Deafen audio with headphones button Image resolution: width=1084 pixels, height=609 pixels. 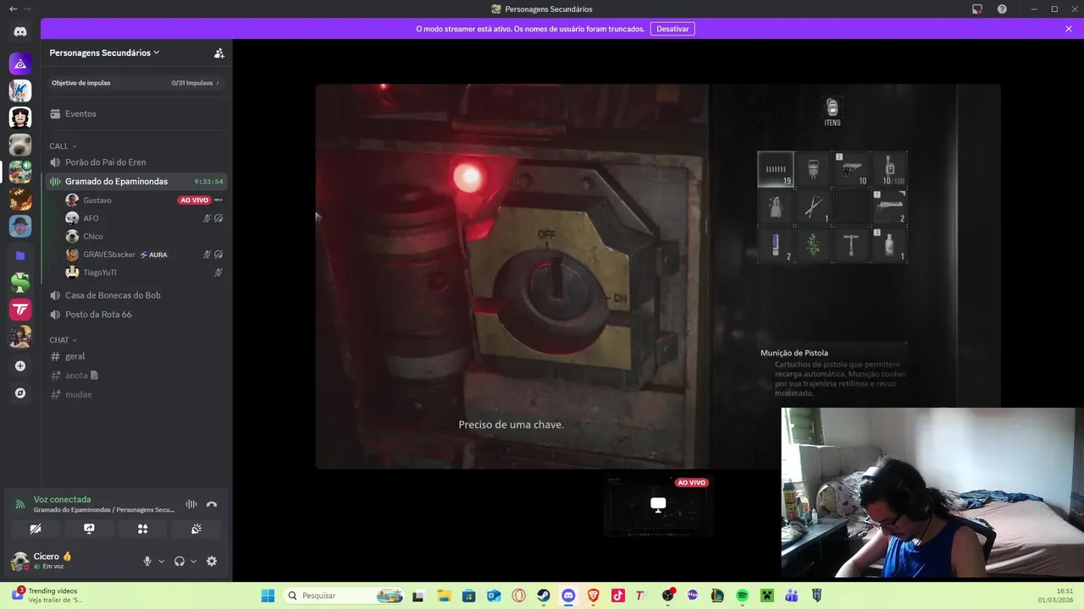(180, 561)
